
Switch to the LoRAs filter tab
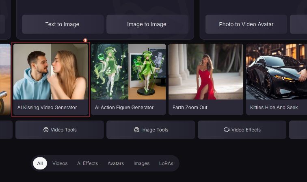tap(166, 163)
